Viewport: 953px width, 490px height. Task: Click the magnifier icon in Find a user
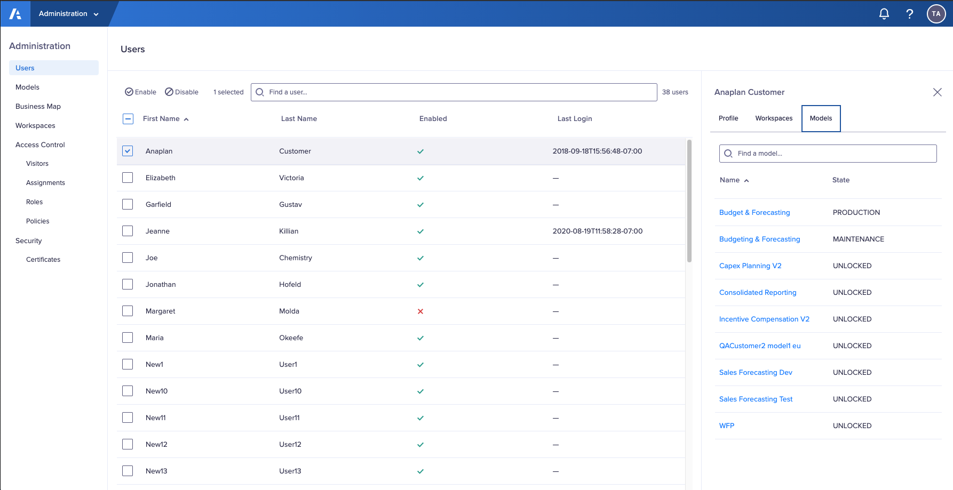click(x=260, y=92)
